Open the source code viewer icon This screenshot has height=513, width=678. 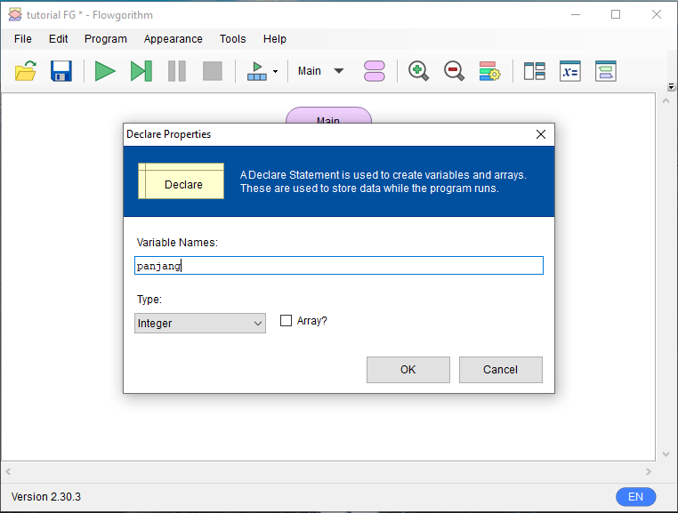click(605, 71)
